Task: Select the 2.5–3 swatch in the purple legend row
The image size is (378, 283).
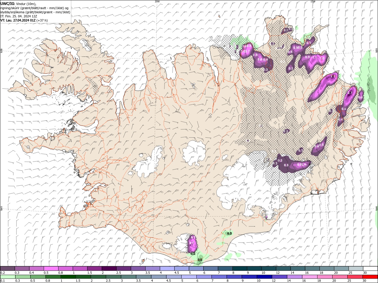Action: (x=123, y=269)
